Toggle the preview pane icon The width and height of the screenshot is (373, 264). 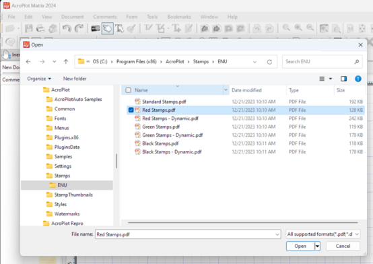pos(343,79)
